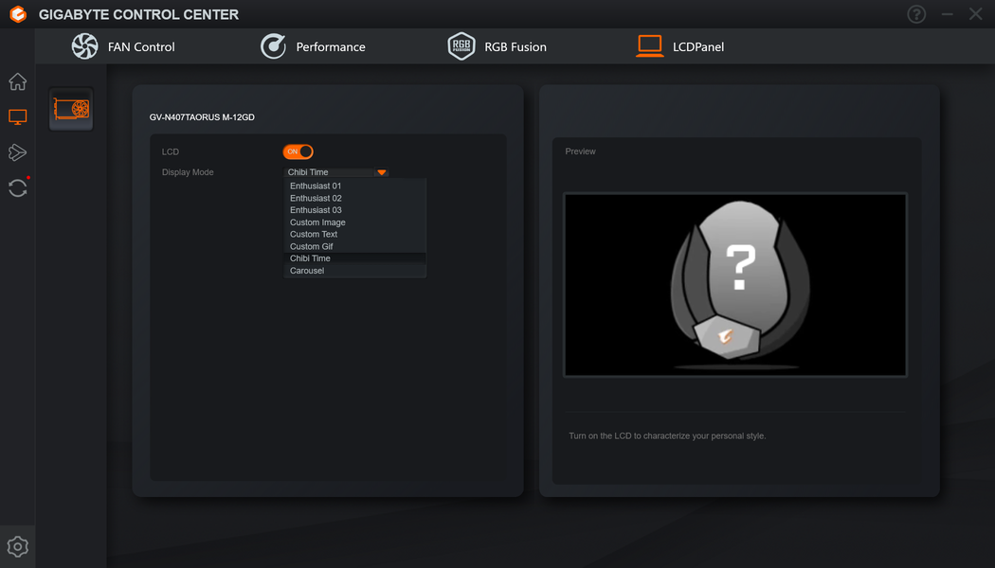995x568 pixels.
Task: Close the Gigabyte Control Center window
Action: [x=975, y=14]
